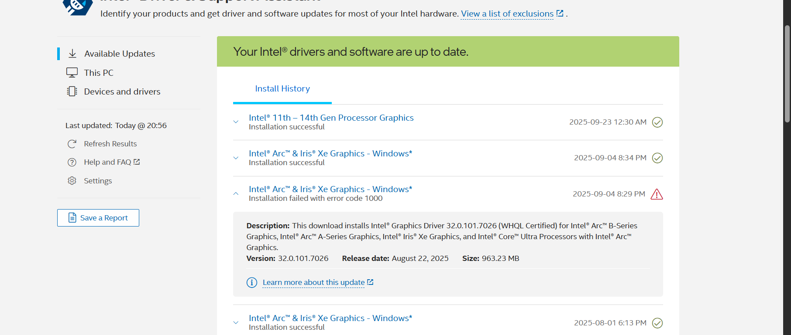Image resolution: width=791 pixels, height=335 pixels.
Task: Click the Save a Report button
Action: click(x=98, y=218)
